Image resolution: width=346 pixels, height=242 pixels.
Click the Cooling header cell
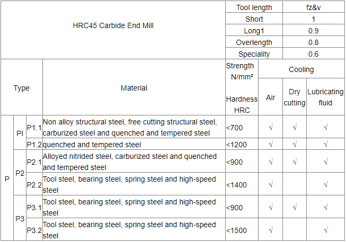click(x=301, y=69)
